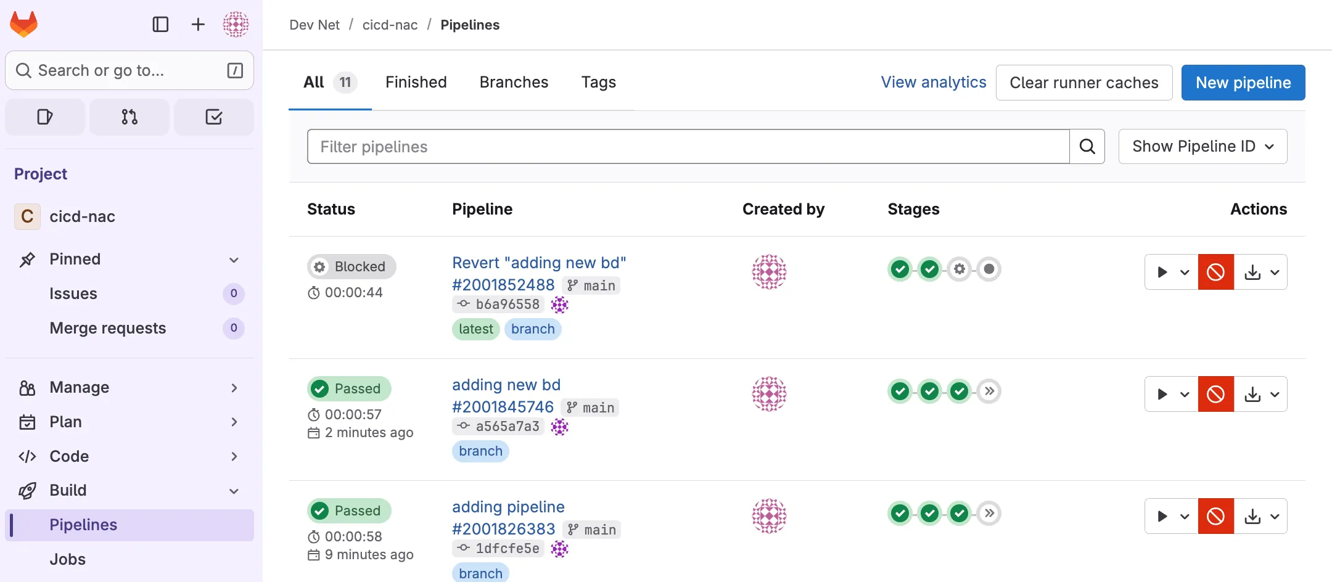Click the New pipeline button
This screenshot has width=1332, height=582.
tap(1243, 83)
